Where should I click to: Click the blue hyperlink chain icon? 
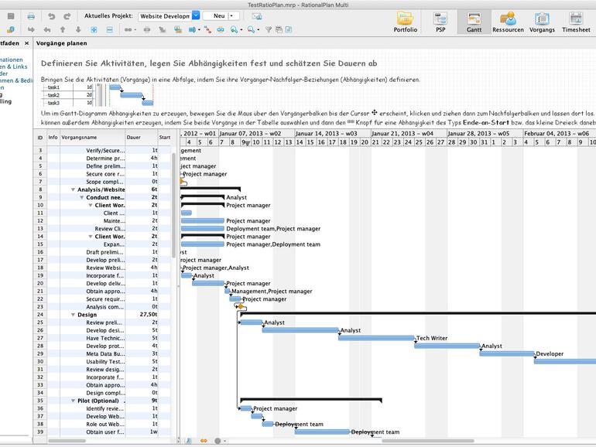click(221, 29)
